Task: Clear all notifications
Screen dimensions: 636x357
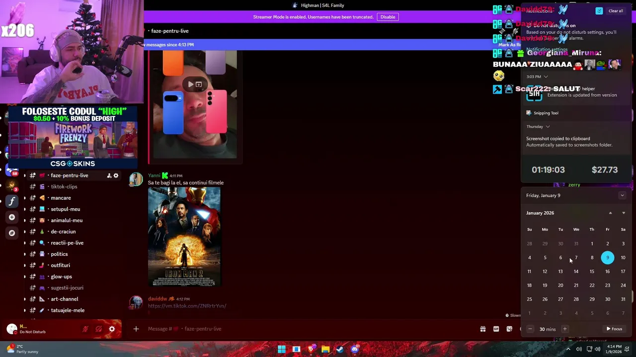Action: click(x=616, y=11)
